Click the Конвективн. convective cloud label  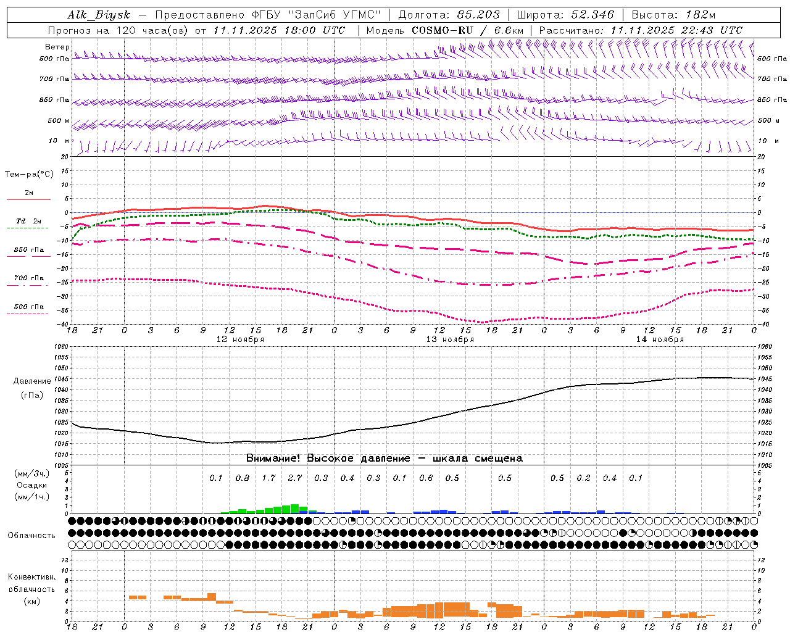coord(31,577)
